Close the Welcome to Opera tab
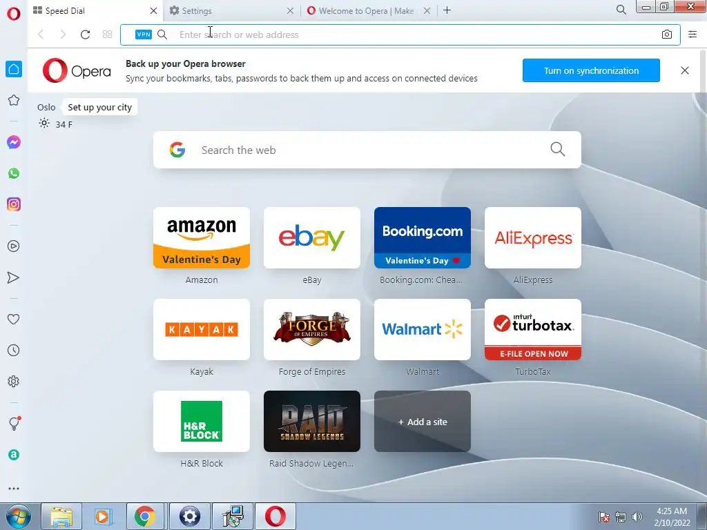This screenshot has width=707, height=530. (427, 10)
